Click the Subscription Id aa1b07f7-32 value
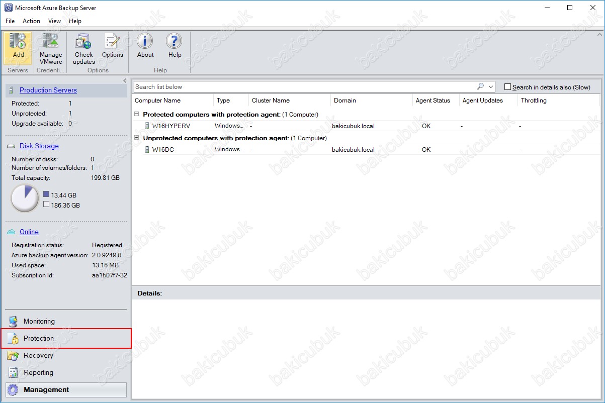Image resolution: width=605 pixels, height=403 pixels. pyautogui.click(x=110, y=275)
